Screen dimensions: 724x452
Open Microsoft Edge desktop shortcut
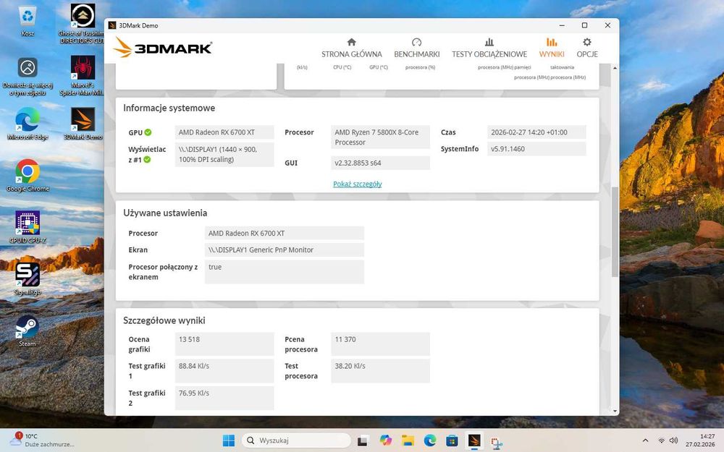[x=28, y=124]
